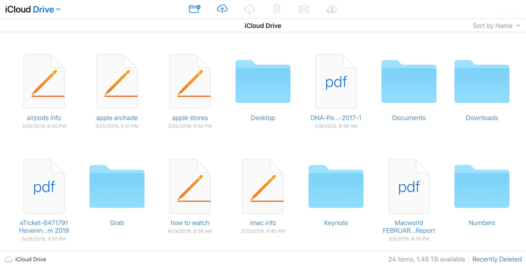
Task: Click the Delete trash can icon
Action: (x=277, y=9)
